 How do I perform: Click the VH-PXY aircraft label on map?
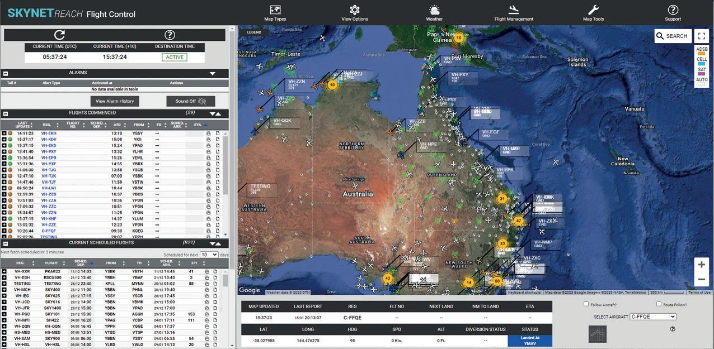[x=463, y=78]
